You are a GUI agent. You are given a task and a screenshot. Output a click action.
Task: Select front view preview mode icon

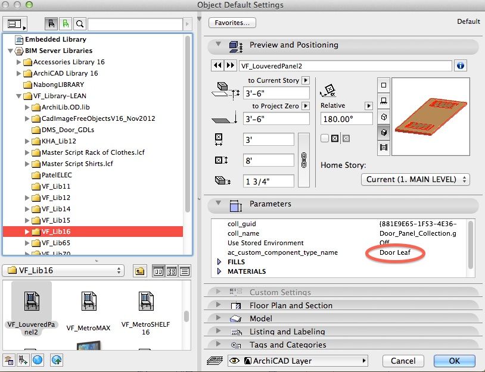(384, 101)
